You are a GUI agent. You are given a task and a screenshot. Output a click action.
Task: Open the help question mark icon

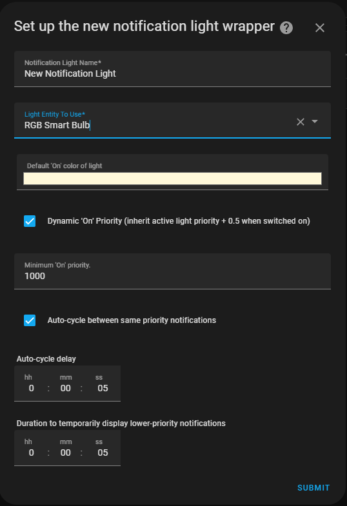pos(286,28)
